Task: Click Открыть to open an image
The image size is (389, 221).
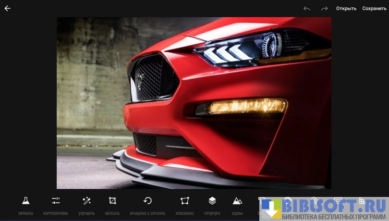Action: tap(346, 8)
